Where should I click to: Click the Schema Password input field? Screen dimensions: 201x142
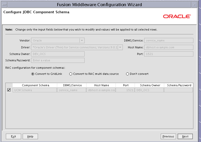click(x=58, y=60)
